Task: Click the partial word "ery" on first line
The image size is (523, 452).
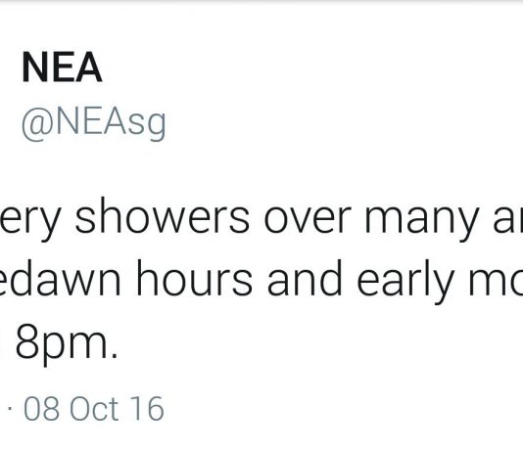Action: tap(30, 222)
